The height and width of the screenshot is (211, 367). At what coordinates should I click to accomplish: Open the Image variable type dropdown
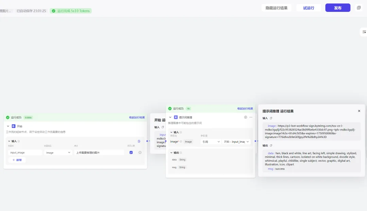(x=58, y=153)
